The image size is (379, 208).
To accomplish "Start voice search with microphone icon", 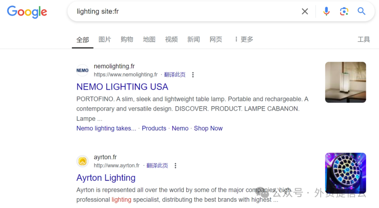I will (x=326, y=12).
